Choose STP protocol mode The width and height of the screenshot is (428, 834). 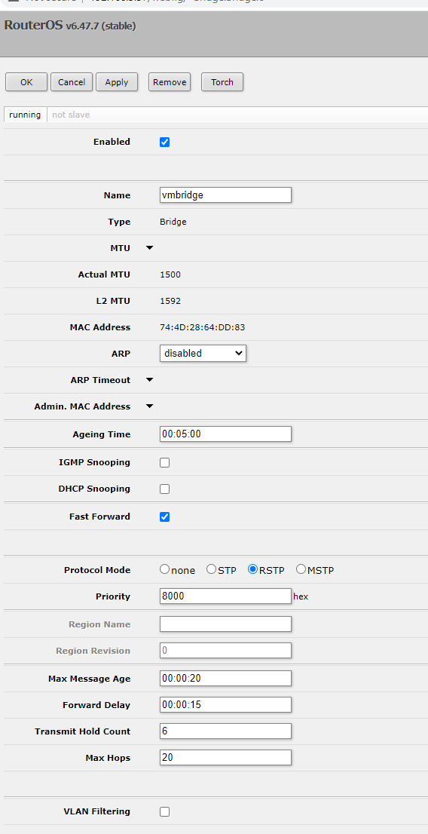(211, 569)
